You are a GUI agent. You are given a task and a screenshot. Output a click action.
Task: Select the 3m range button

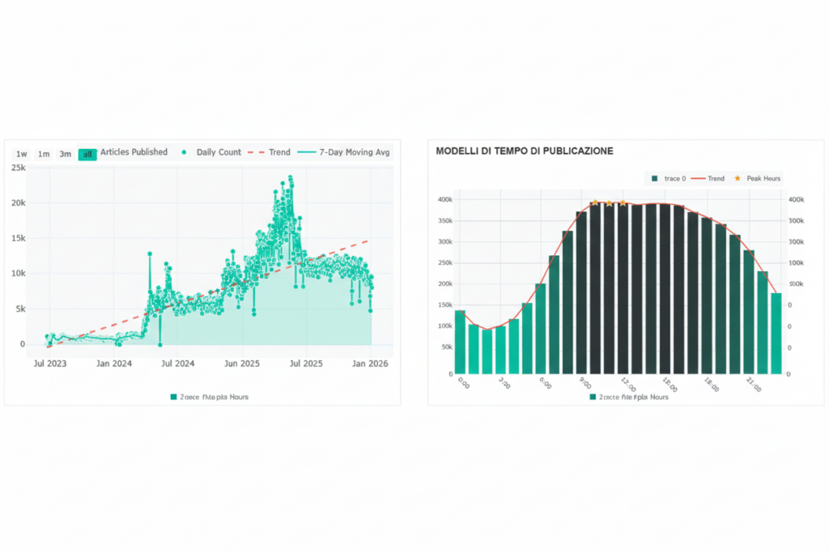click(65, 154)
